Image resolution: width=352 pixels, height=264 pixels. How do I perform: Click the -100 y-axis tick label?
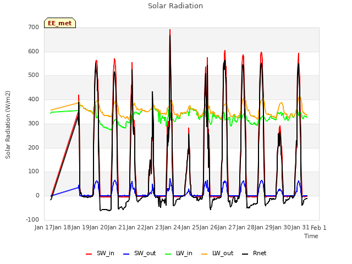pos(32,220)
